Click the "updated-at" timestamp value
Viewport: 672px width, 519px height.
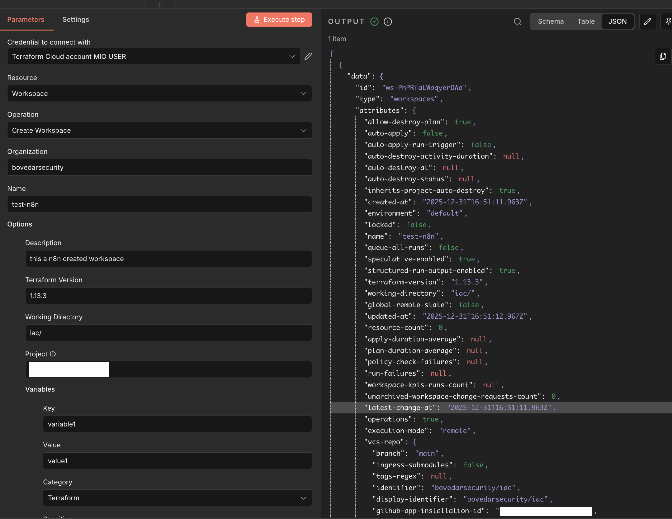click(475, 316)
